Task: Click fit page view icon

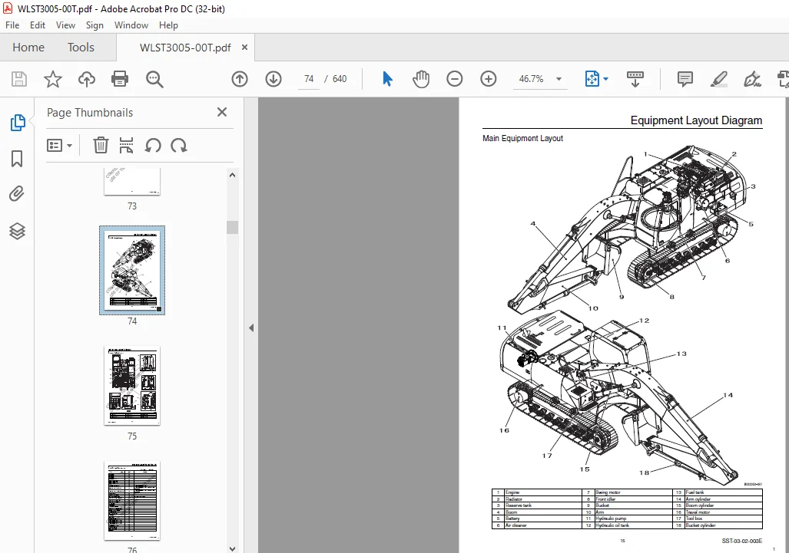Action: pyautogui.click(x=592, y=79)
